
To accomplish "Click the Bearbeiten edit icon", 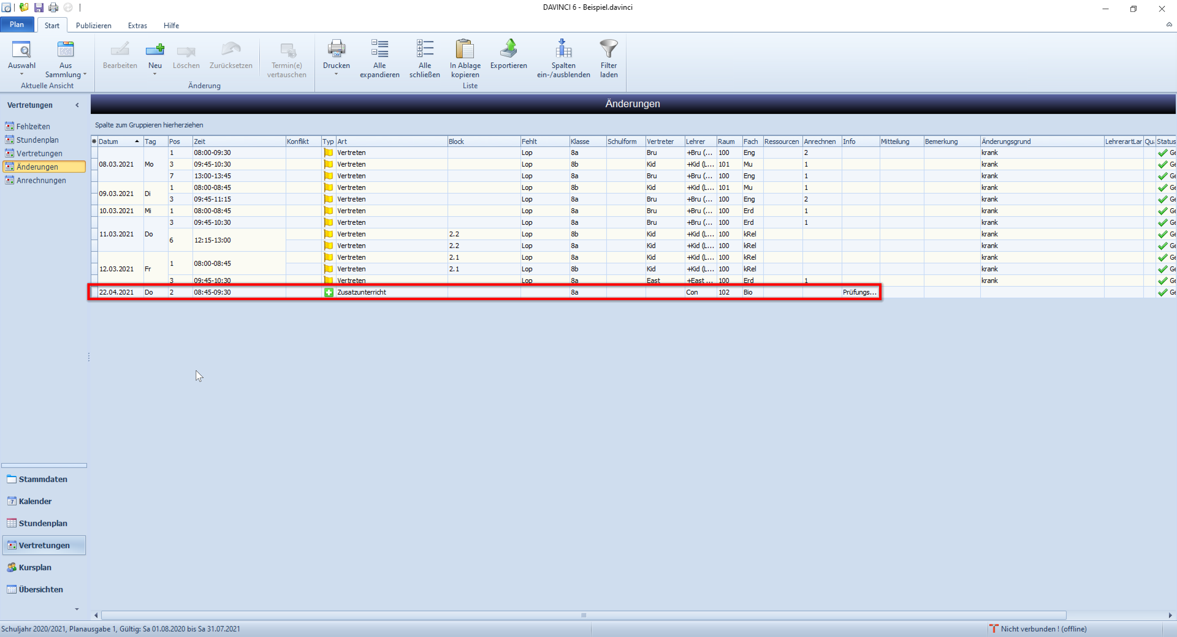I will coord(120,49).
